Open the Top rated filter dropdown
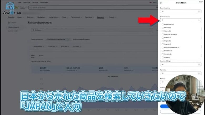This screenshot has height=115, width=205. tap(77, 46)
